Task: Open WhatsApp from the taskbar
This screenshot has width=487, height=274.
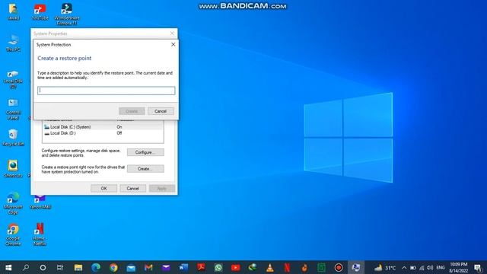Action: point(218,267)
